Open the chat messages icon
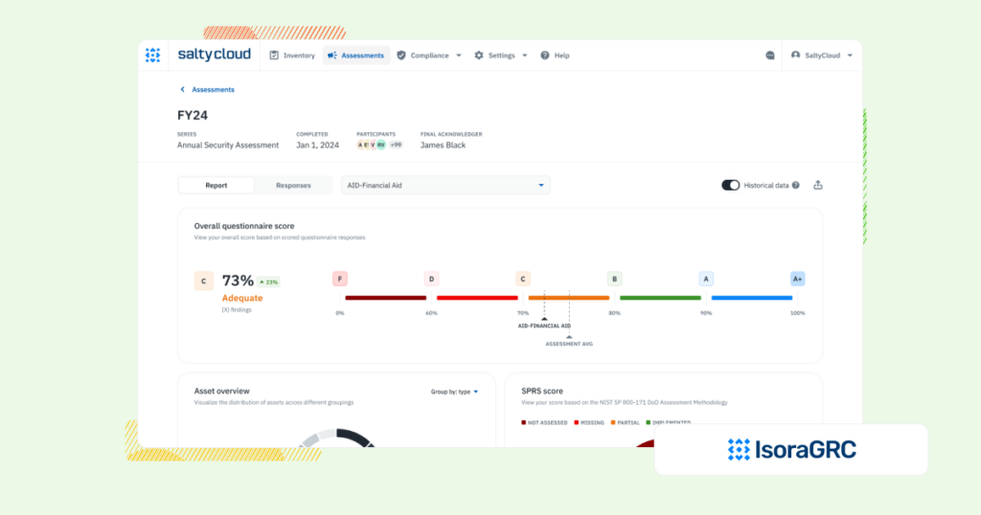The height and width of the screenshot is (515, 981). [x=770, y=56]
